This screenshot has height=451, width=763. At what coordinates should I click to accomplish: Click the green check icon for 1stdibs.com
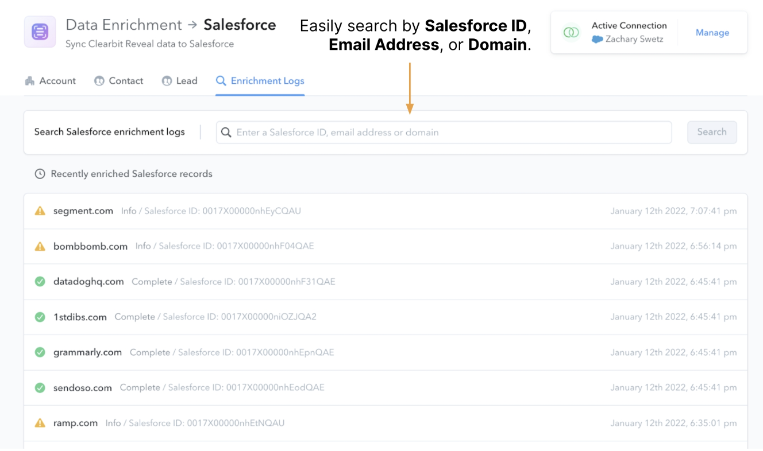click(x=40, y=317)
